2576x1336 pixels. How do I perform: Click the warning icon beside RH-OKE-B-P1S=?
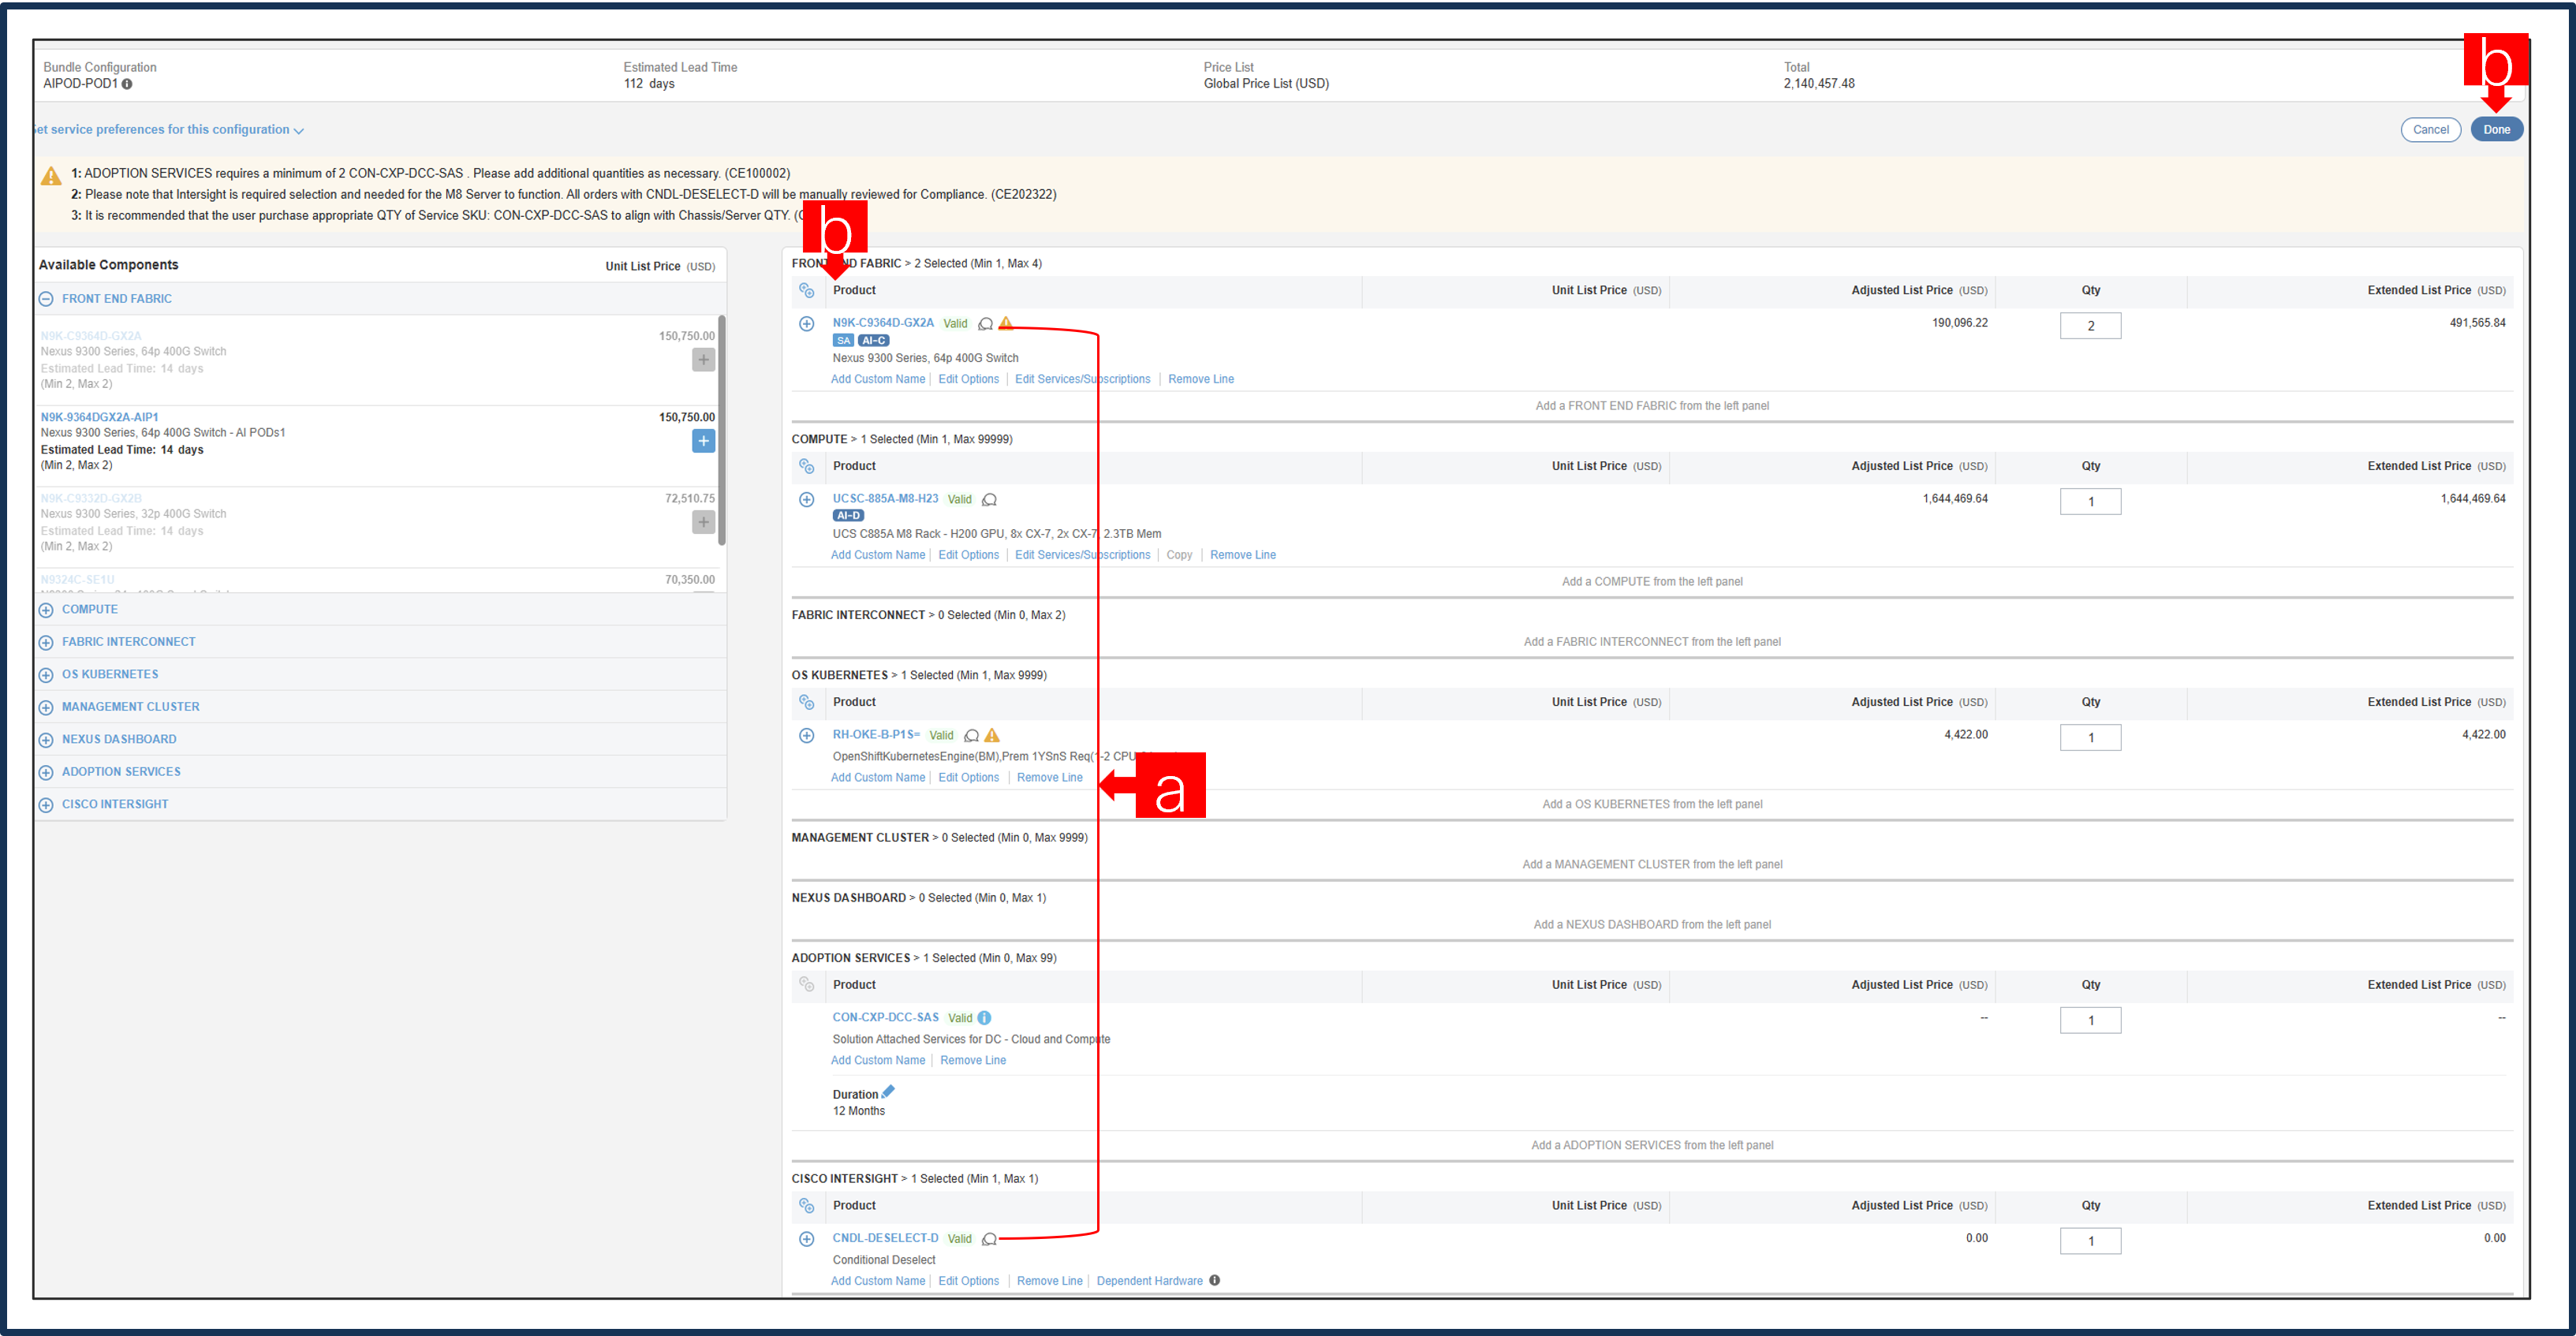pos(991,735)
